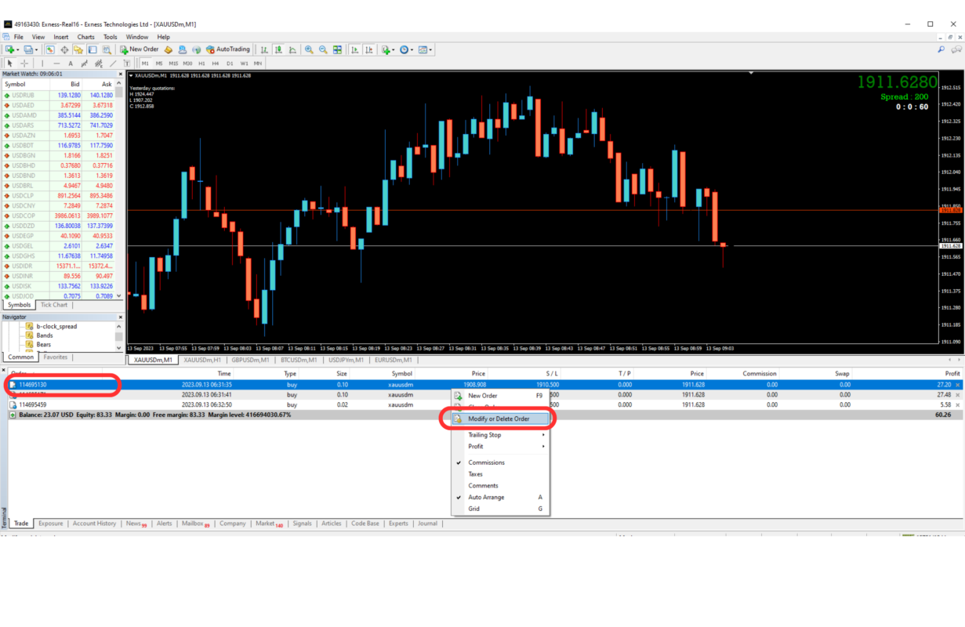
Task: Select Draw trendline tool
Action: tap(113, 63)
